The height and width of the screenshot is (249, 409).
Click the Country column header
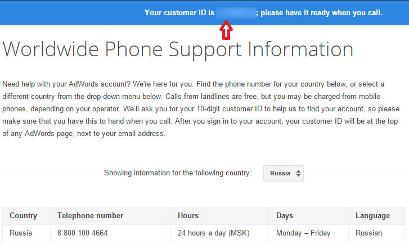[x=23, y=215]
